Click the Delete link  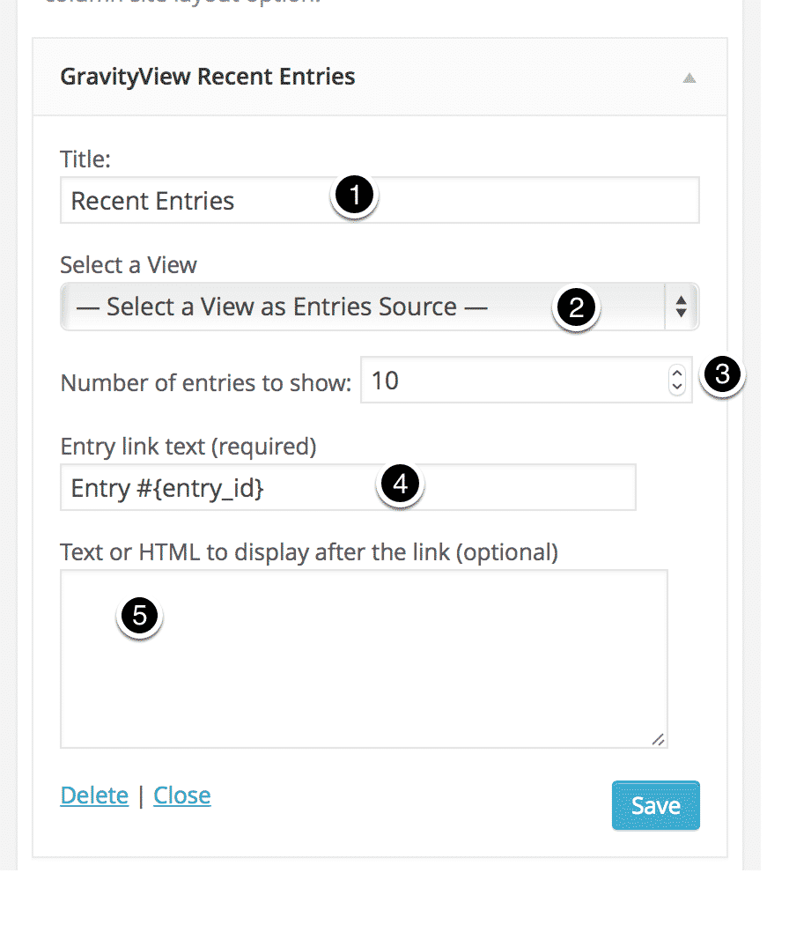tap(94, 795)
